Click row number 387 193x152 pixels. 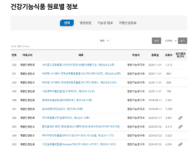tap(14, 109)
